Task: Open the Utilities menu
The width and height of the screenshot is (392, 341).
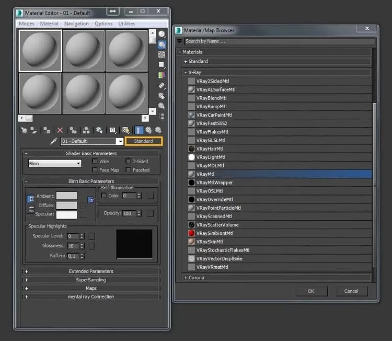Action: click(x=126, y=24)
